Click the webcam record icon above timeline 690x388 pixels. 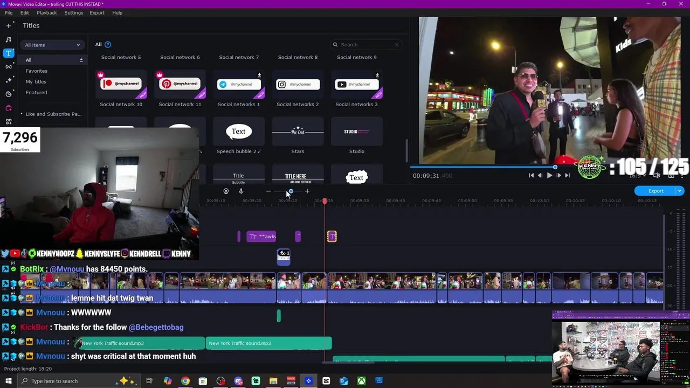[x=226, y=191]
